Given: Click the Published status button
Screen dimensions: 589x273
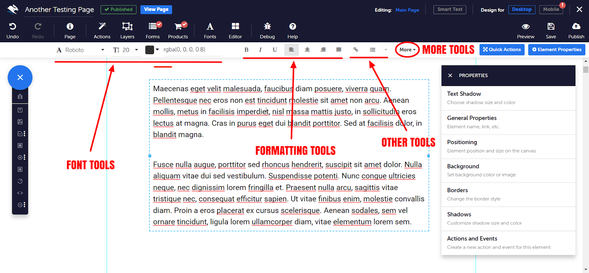Looking at the screenshot, I should click(x=118, y=10).
